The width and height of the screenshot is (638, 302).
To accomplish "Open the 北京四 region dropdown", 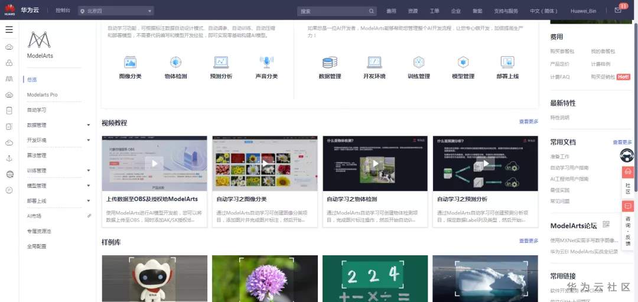I will [116, 11].
